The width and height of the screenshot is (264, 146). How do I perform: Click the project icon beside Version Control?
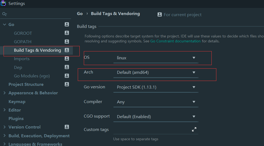coord(67,127)
